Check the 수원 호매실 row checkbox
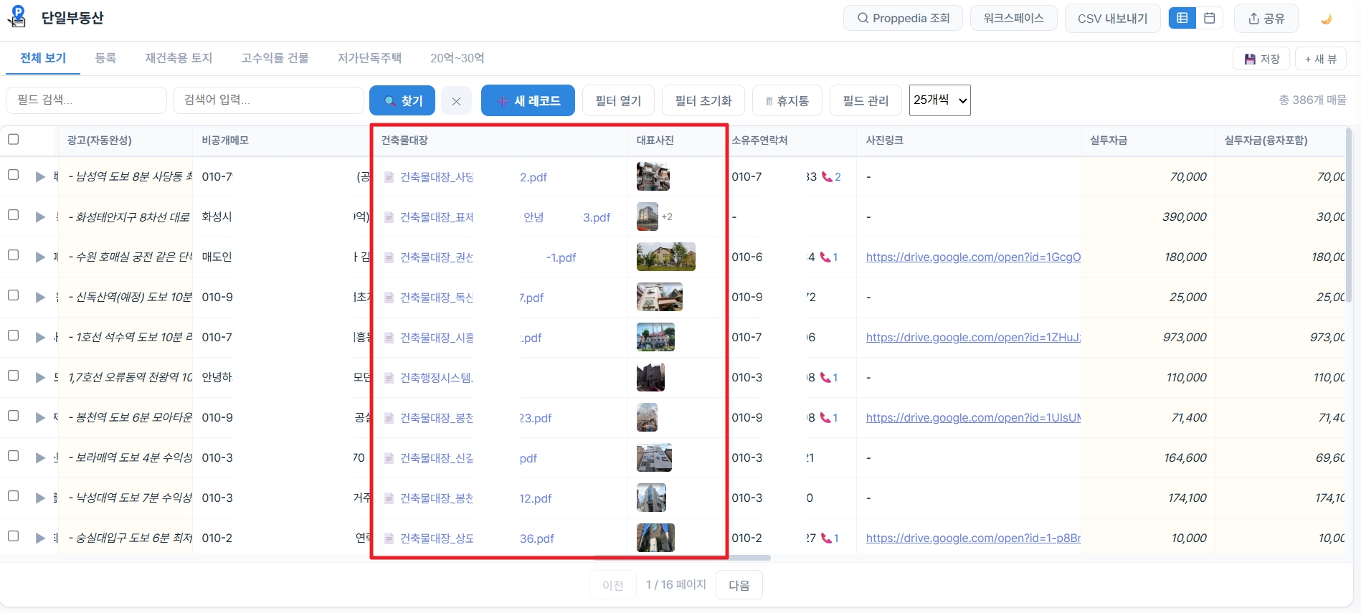 pos(13,255)
